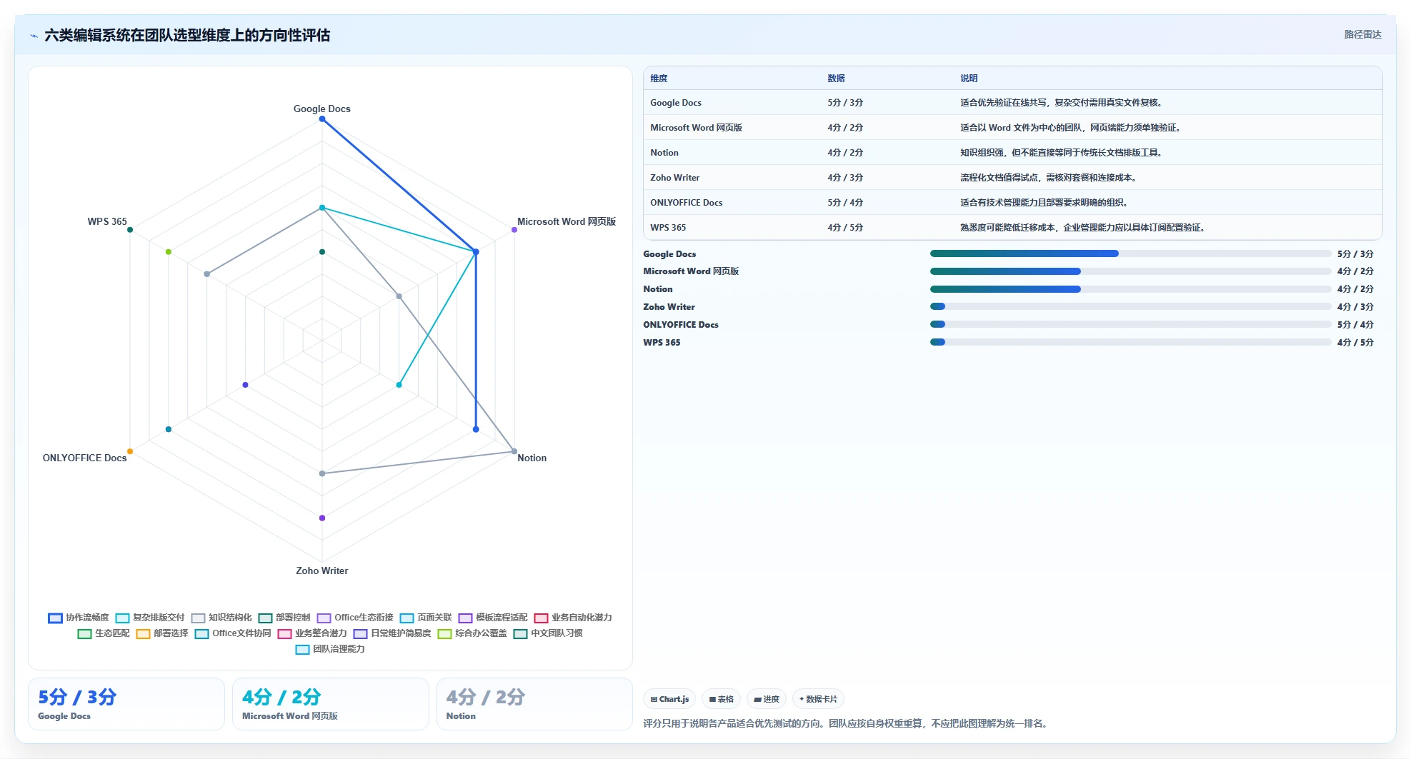Screen dimensions: 1411x759
Task: Click the Zoho Writer progress bar
Action: pos(1130,306)
